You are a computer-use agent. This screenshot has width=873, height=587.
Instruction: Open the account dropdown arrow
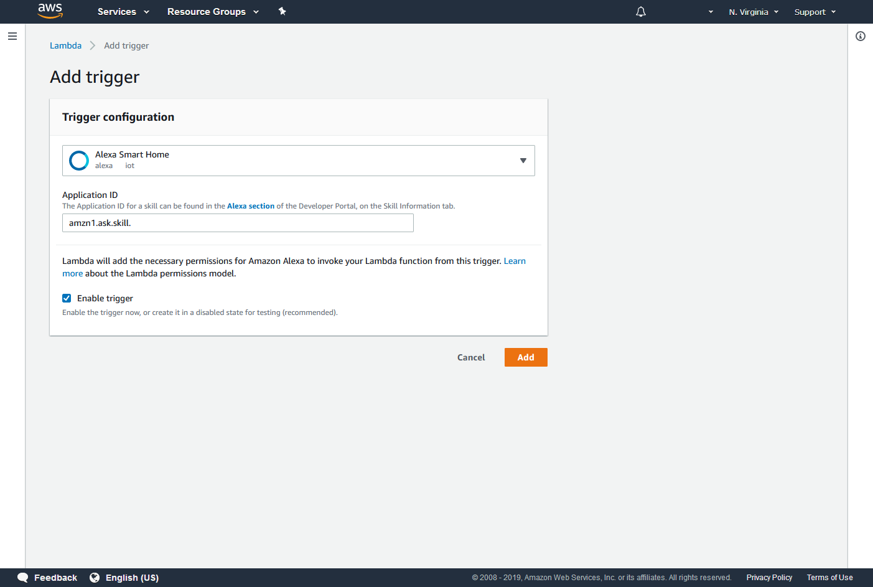[x=711, y=12]
